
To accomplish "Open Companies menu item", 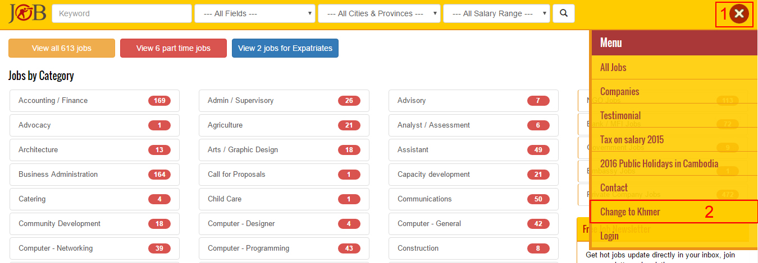I will (x=619, y=91).
